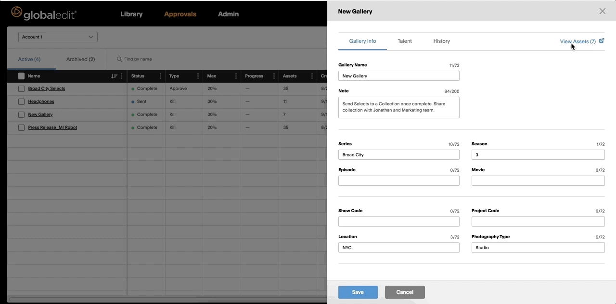The width and height of the screenshot is (616, 304).
Task: Click the Name column header
Action: (34, 76)
